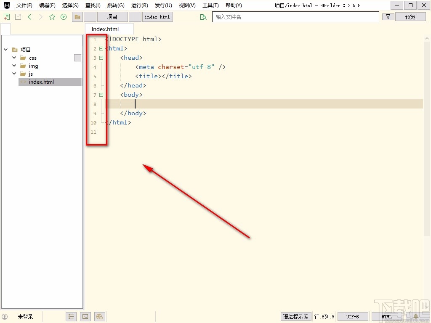Image resolution: width=431 pixels, height=323 pixels.
Task: Click the run play icon
Action: coord(64,17)
